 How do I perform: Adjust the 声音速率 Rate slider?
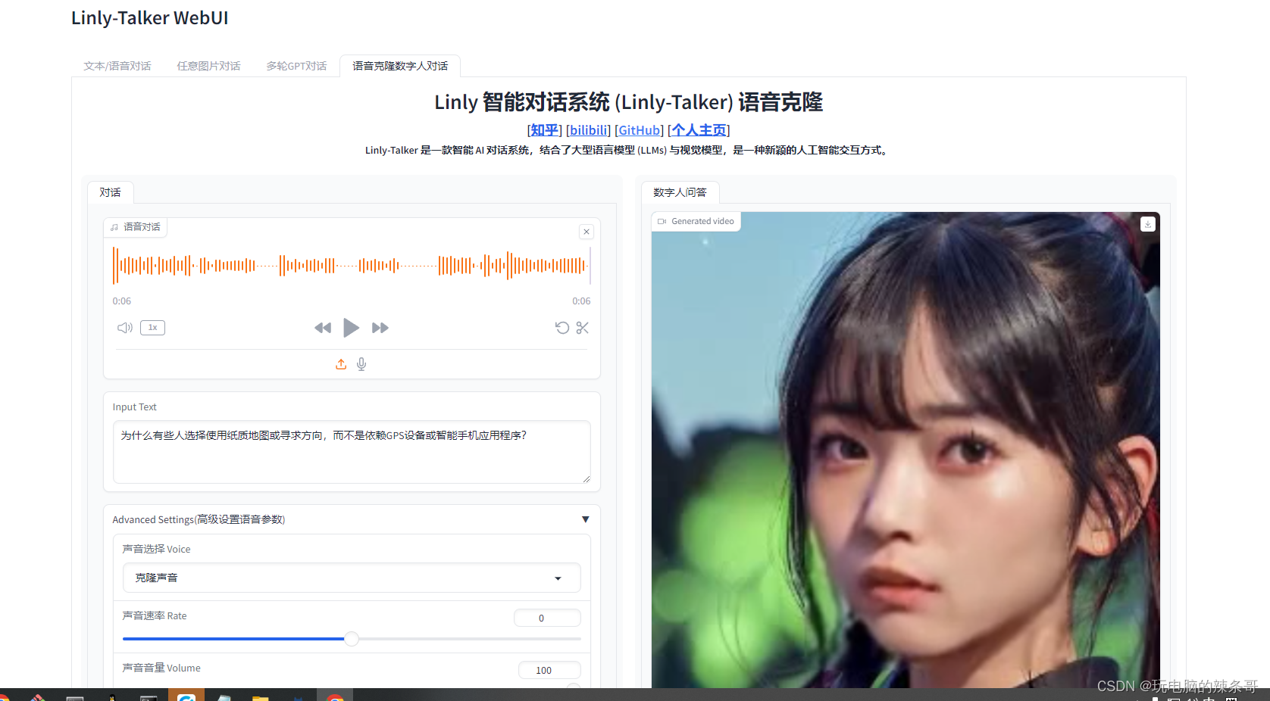coord(352,639)
